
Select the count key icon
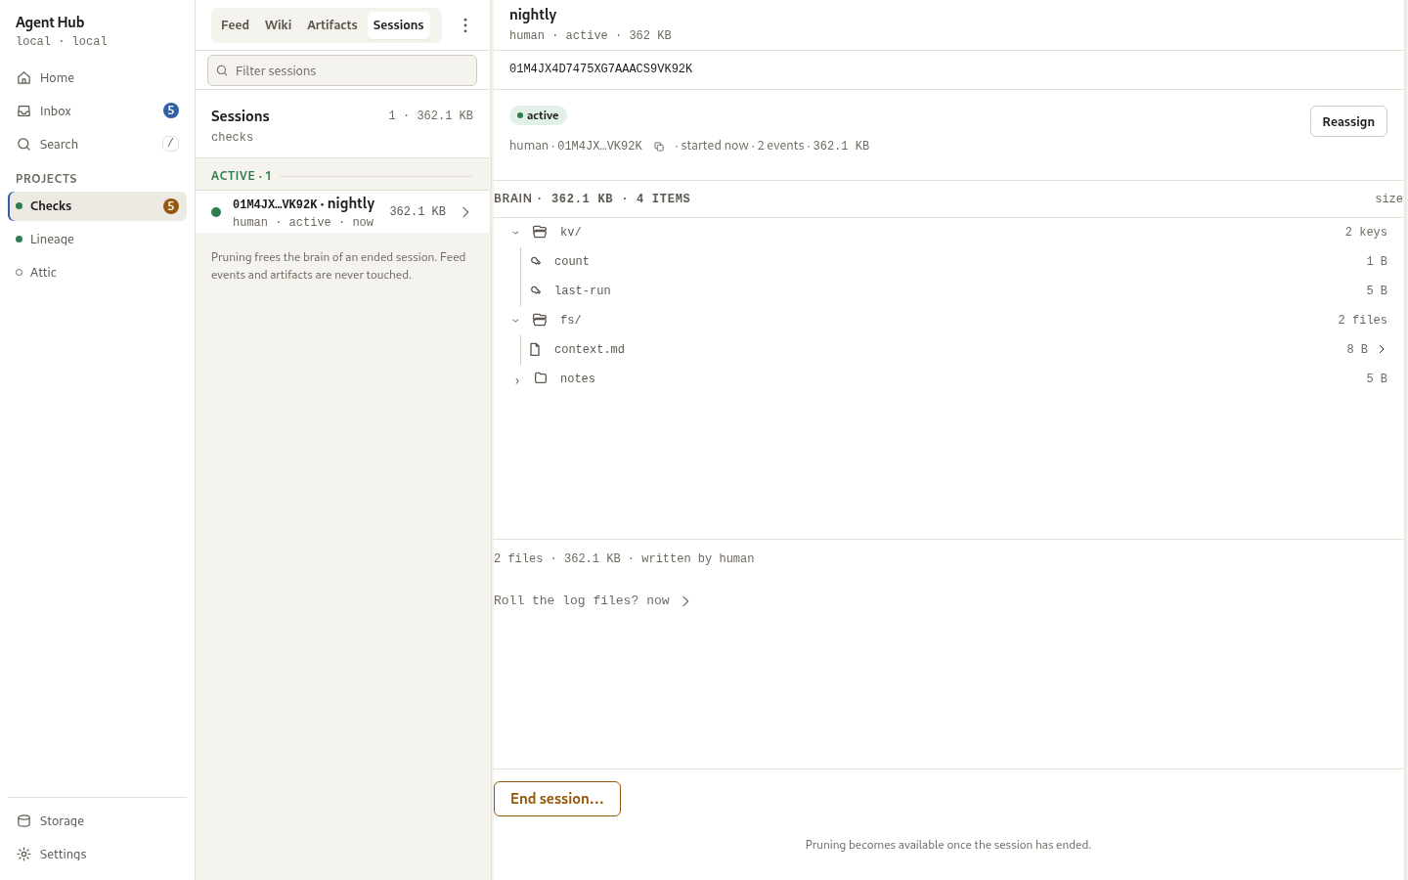tap(536, 261)
